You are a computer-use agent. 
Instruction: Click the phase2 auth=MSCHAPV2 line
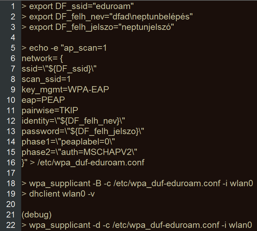point(79,152)
